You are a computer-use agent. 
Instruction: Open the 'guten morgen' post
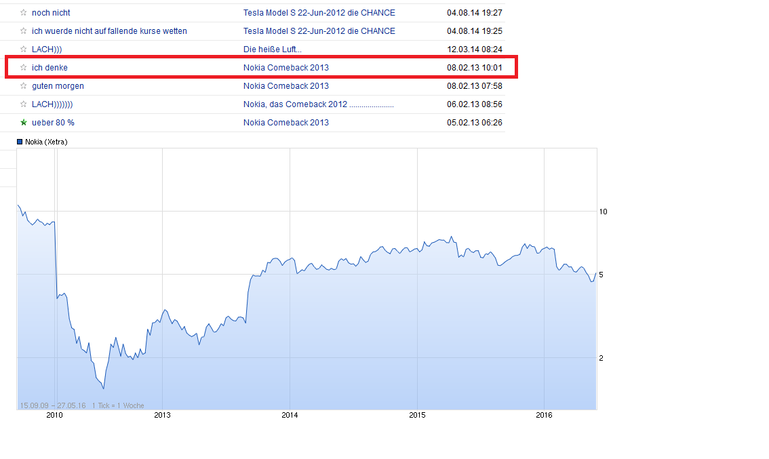pyautogui.click(x=58, y=86)
